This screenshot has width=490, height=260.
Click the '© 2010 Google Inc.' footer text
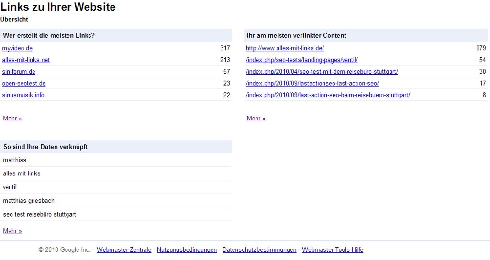(65, 249)
